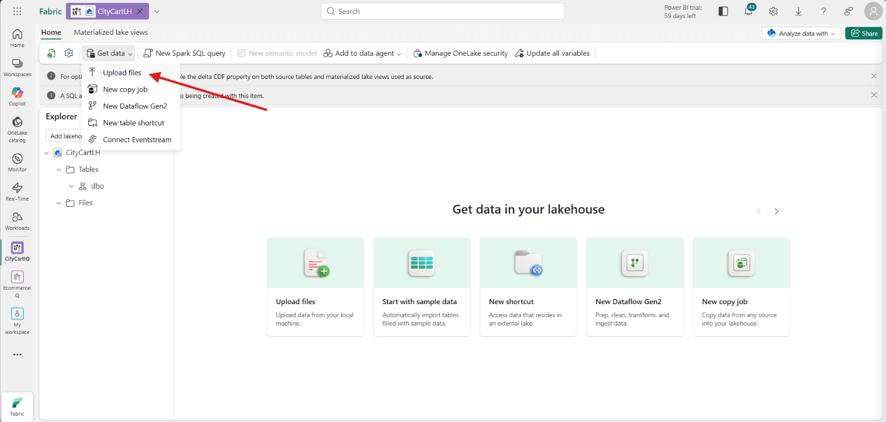The width and height of the screenshot is (886, 422).
Task: Open the Get data dropdown
Action: click(x=109, y=53)
